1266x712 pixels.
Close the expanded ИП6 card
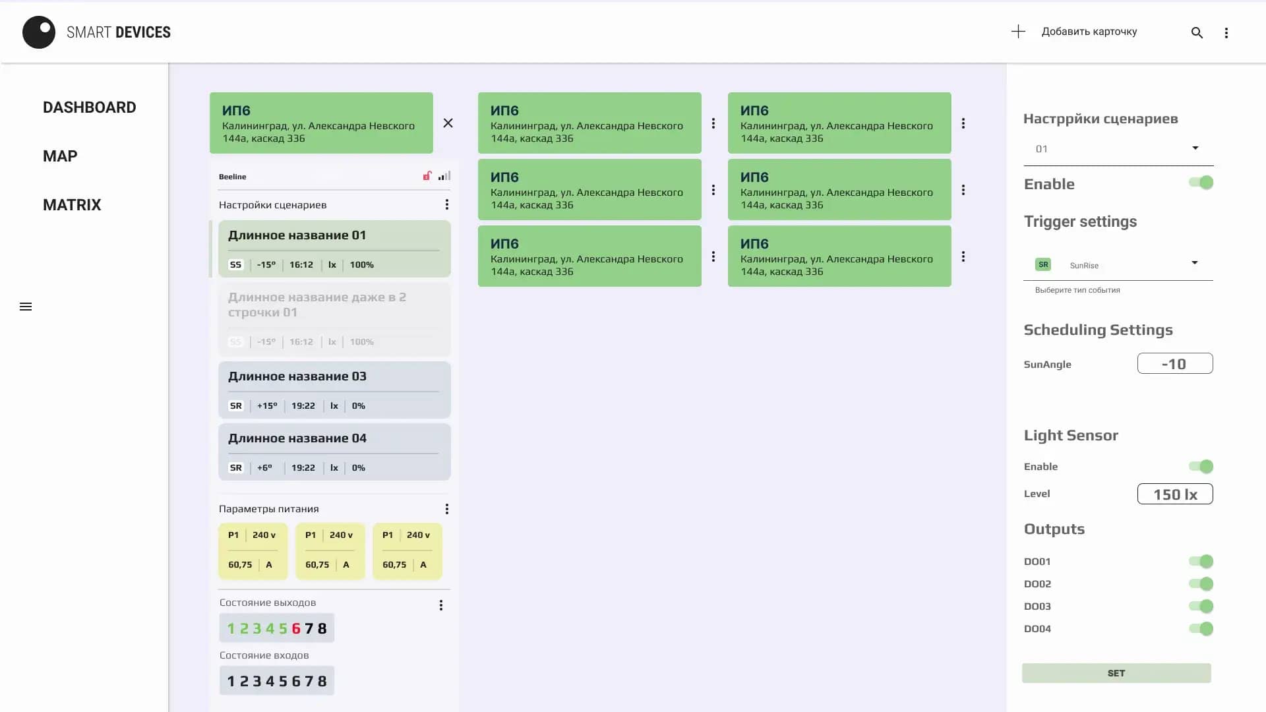[448, 123]
